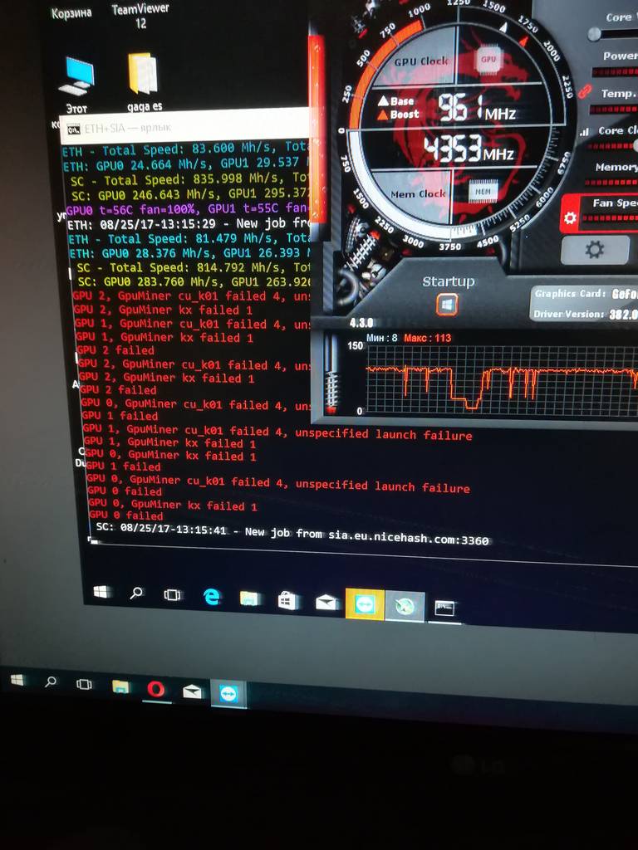Image resolution: width=638 pixels, height=850 pixels.
Task: Click the Driver Version info field
Action: click(x=586, y=313)
